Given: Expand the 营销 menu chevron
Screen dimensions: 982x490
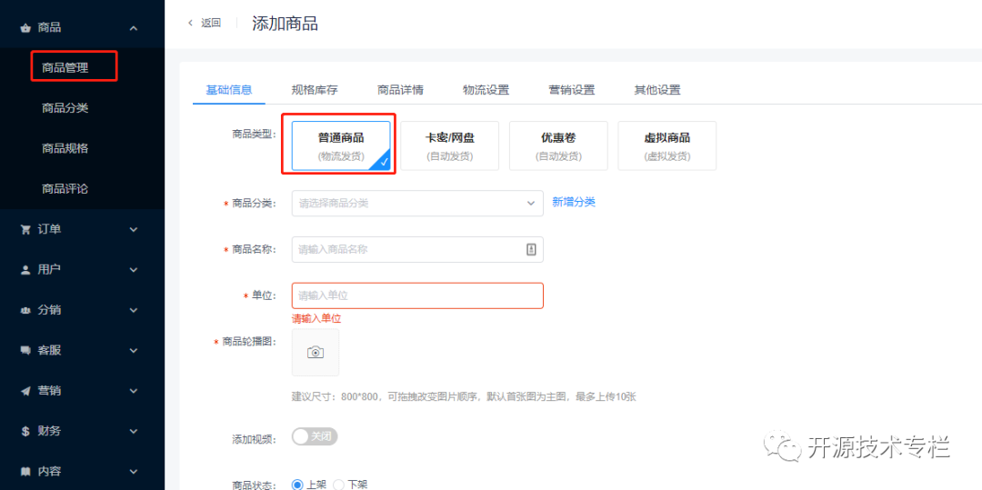Looking at the screenshot, I should [133, 391].
